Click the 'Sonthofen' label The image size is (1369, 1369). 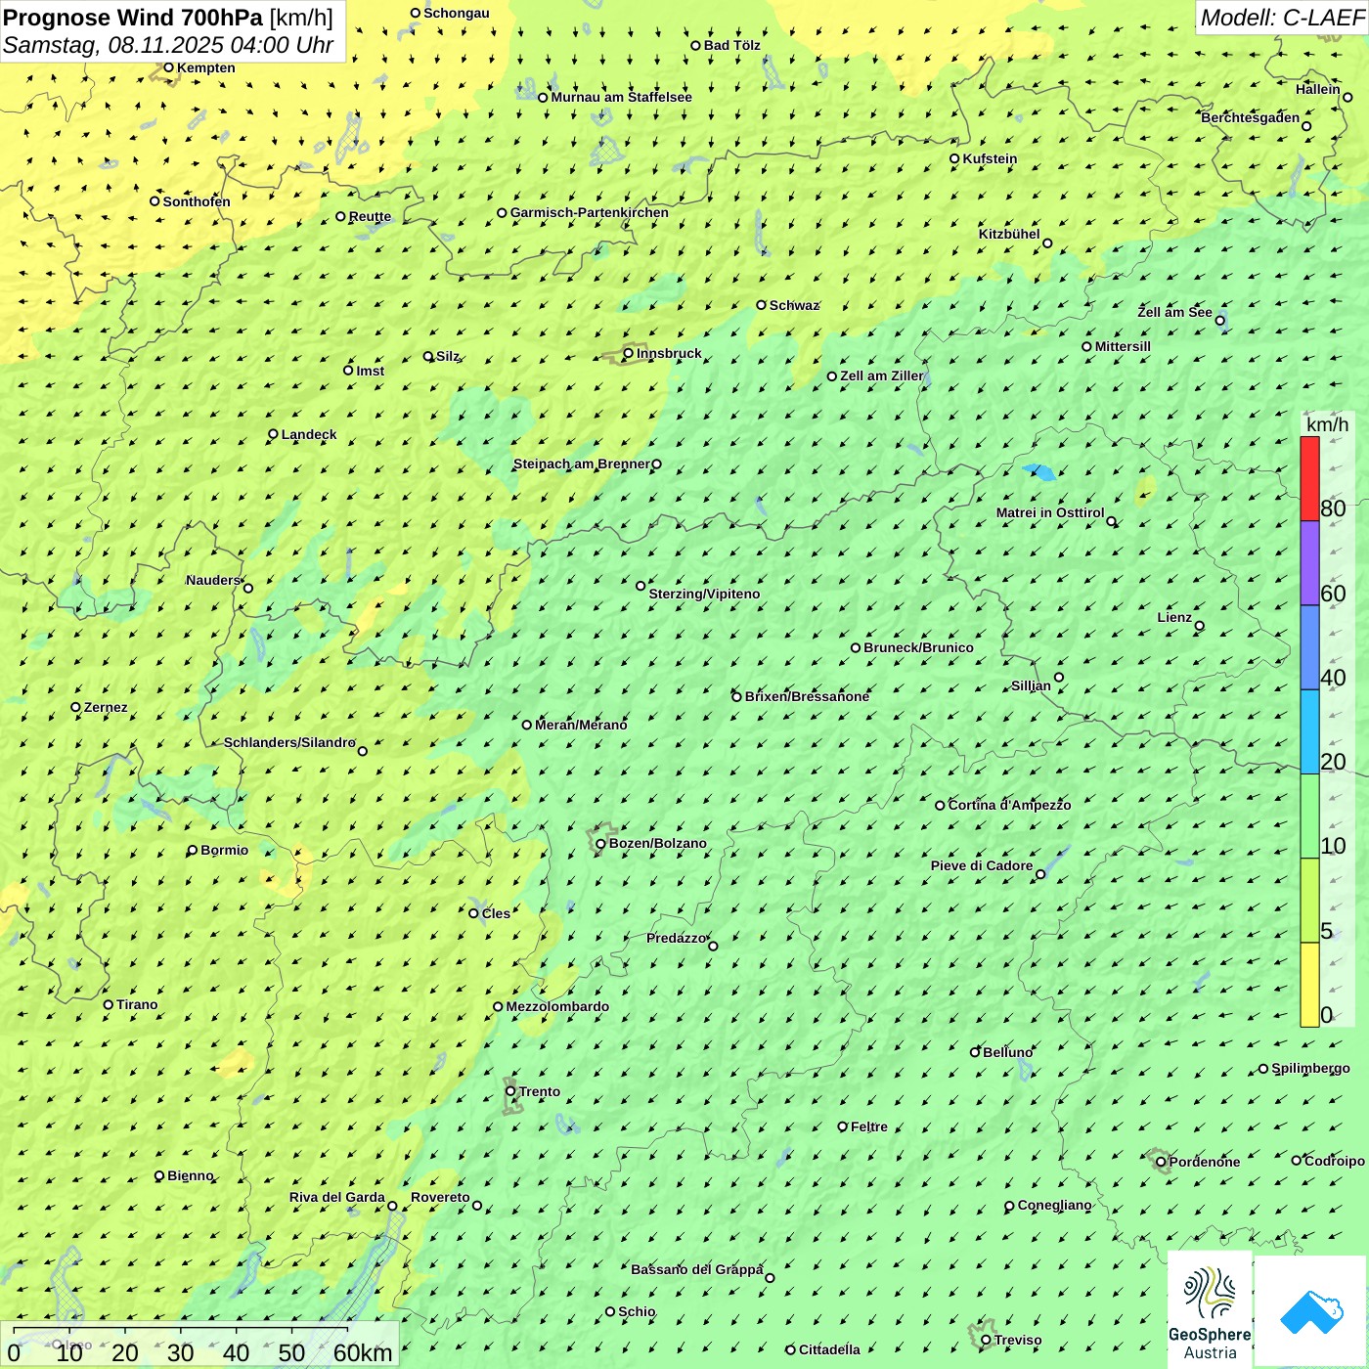(197, 201)
